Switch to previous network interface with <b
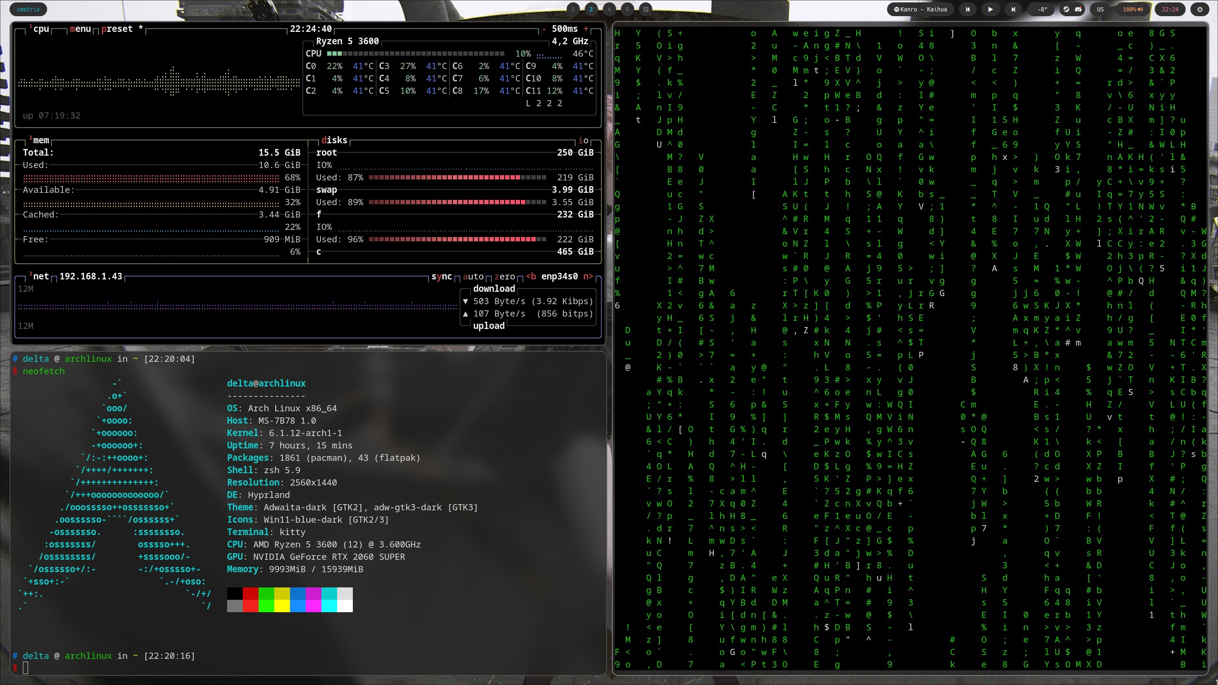The height and width of the screenshot is (685, 1218). [531, 277]
